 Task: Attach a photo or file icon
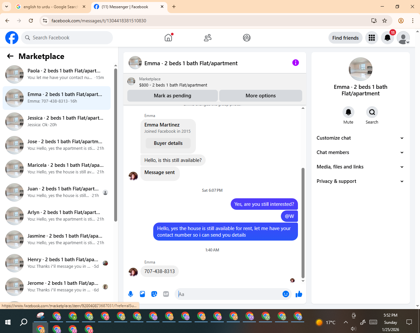142,294
